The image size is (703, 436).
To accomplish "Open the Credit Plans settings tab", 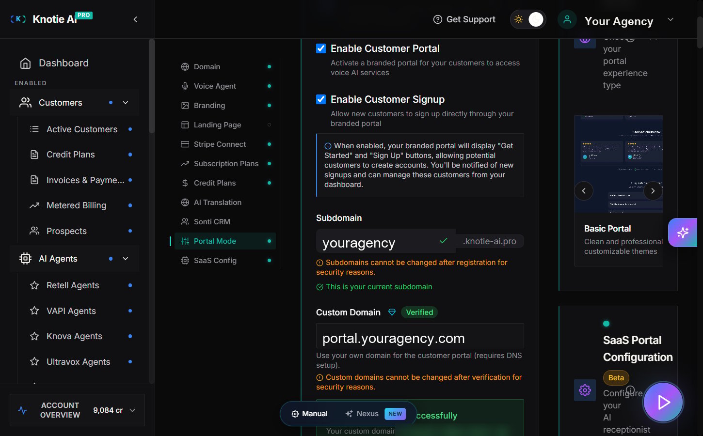I will 225,183.
